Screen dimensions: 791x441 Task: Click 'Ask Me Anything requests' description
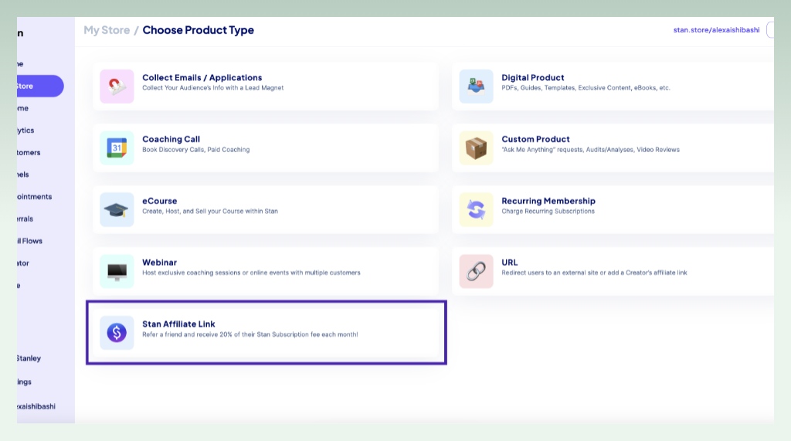tap(590, 150)
